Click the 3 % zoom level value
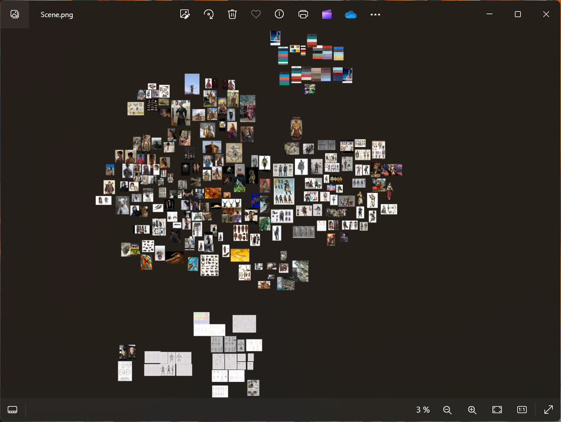The image size is (561, 422). click(423, 410)
